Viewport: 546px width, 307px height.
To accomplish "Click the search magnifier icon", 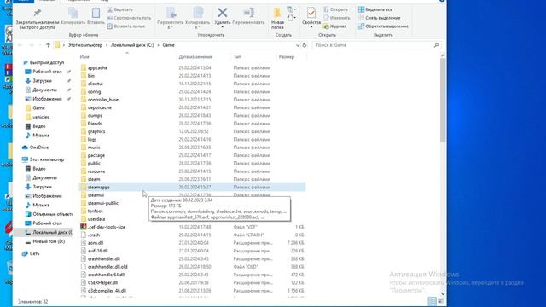I will point(436,45).
